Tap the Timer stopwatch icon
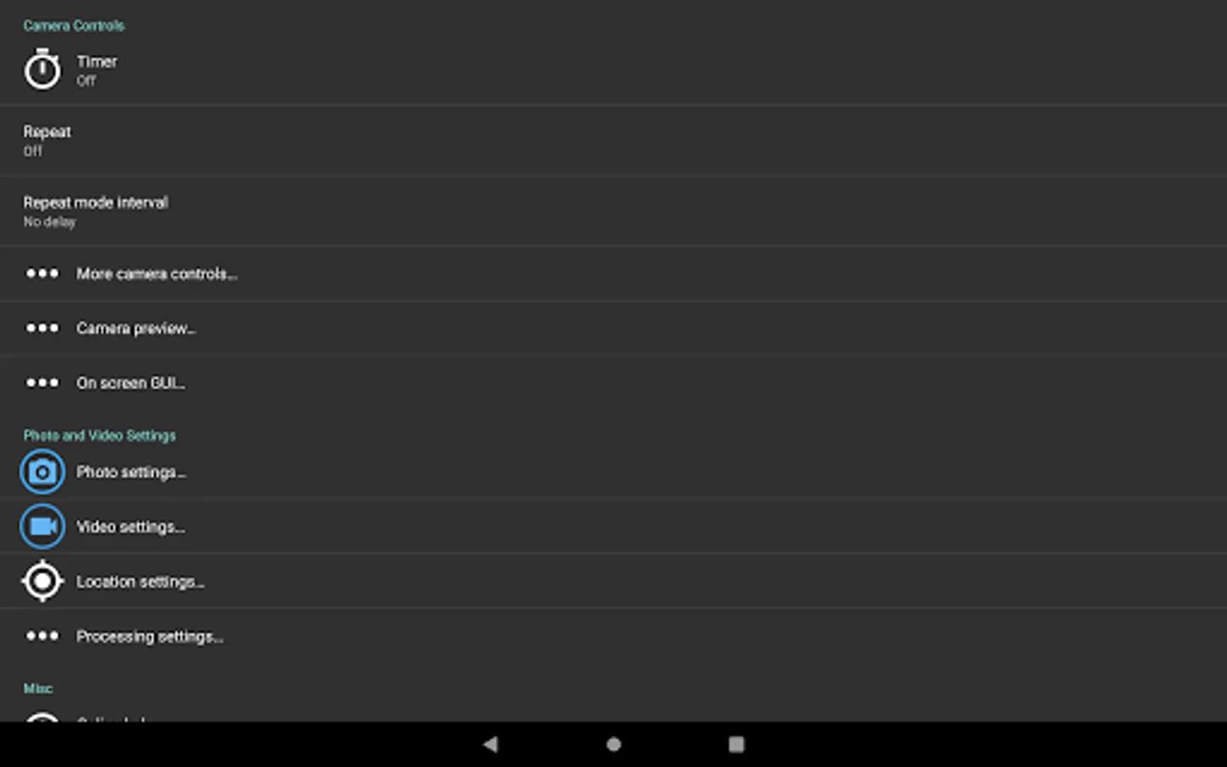Screen dimensions: 1227x767 pos(42,69)
